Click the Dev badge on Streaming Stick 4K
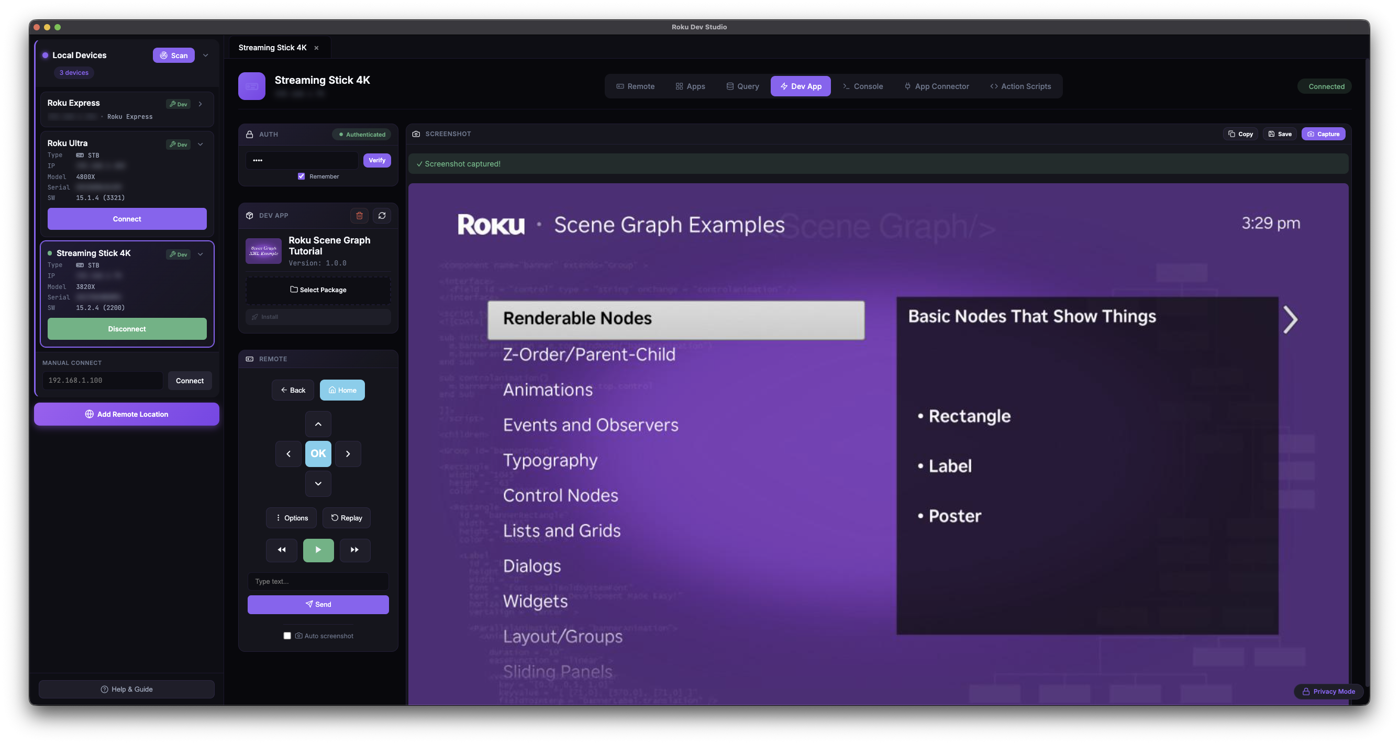This screenshot has width=1399, height=744. [x=178, y=254]
